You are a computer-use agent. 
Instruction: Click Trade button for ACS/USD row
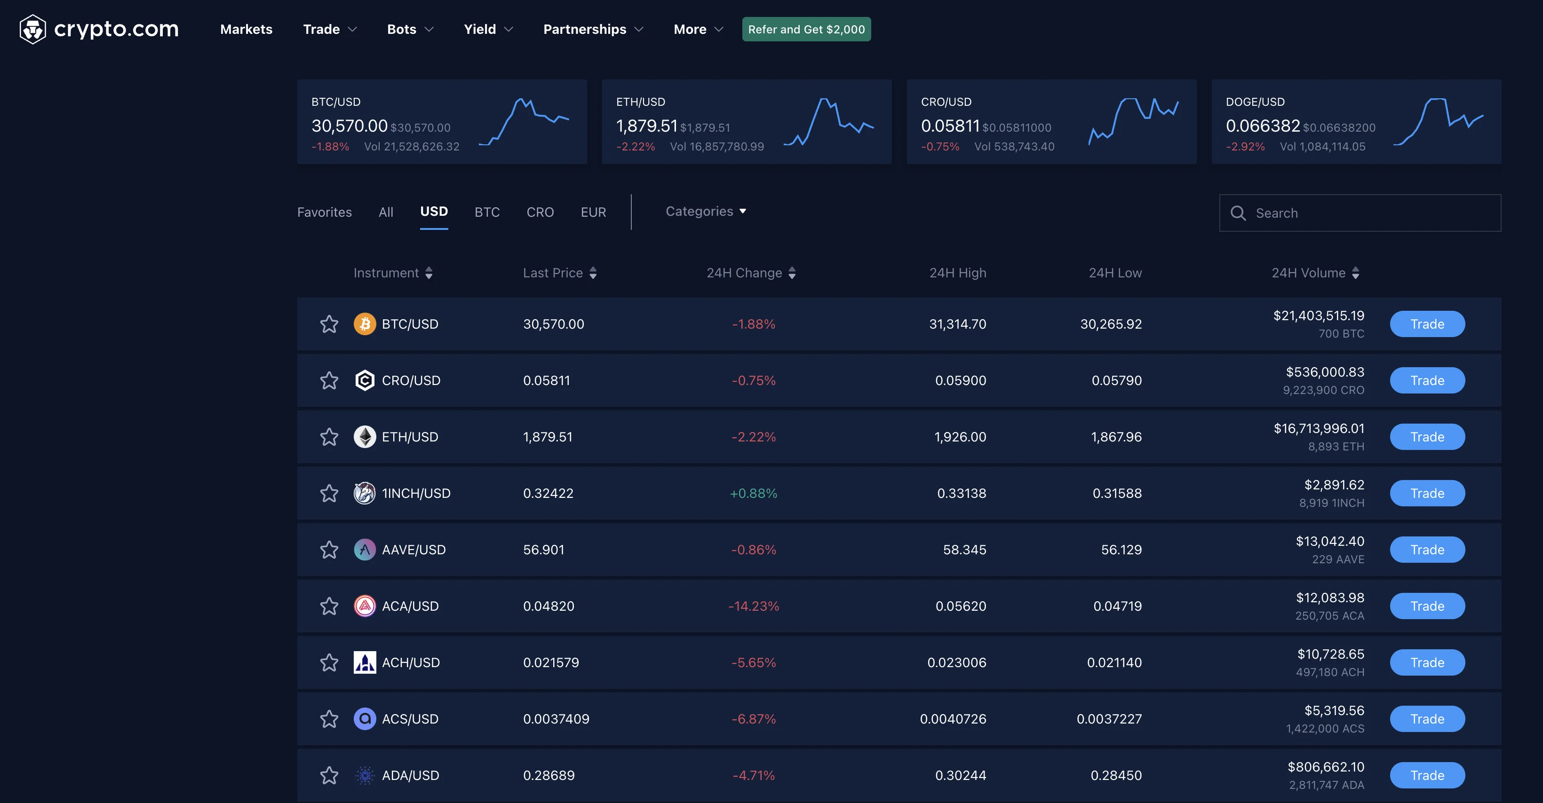[1427, 718]
